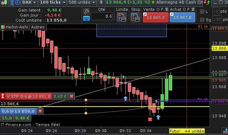
Task: Click the 0,6 @ 13 850,0 position label
Action: [18, 111]
